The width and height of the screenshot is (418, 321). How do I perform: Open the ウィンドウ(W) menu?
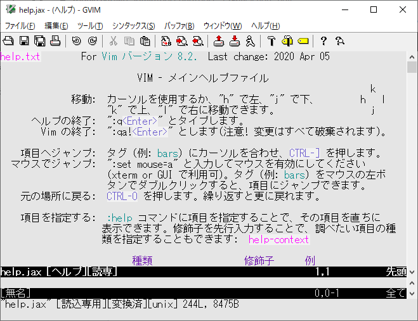223,26
